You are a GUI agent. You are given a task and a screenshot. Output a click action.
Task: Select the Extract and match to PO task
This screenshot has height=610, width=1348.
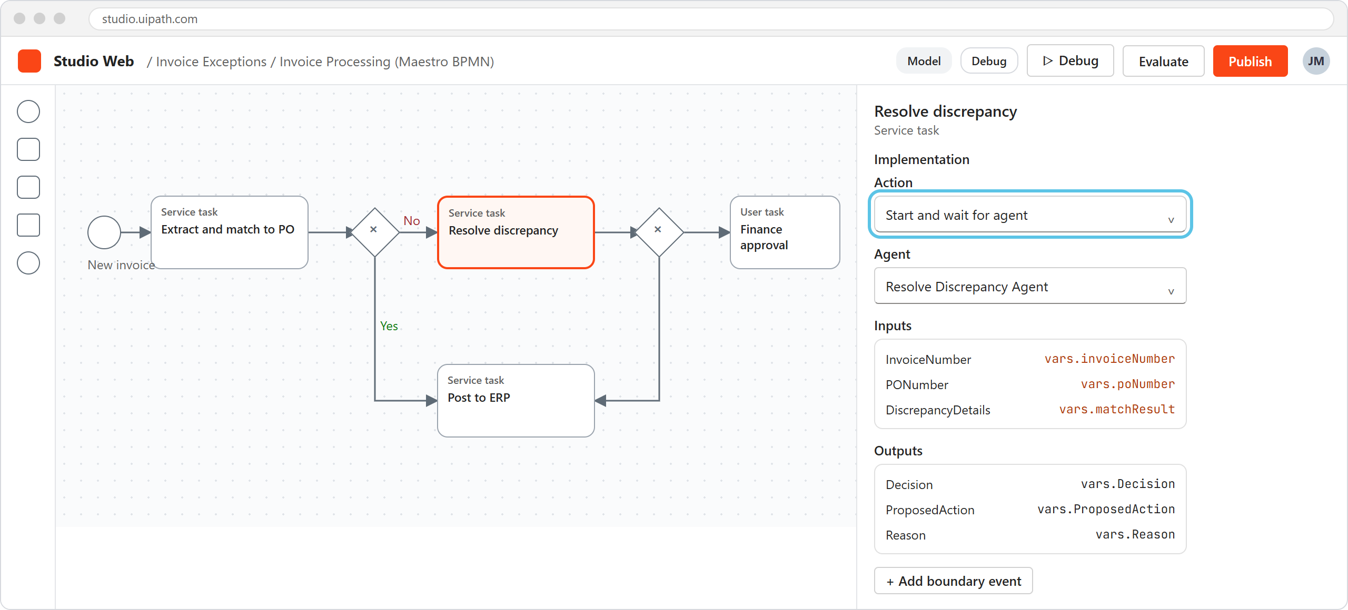[230, 232]
